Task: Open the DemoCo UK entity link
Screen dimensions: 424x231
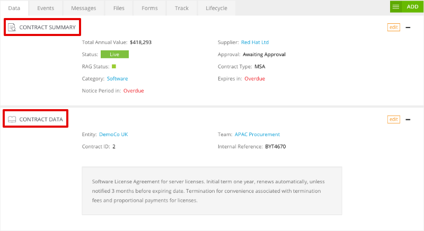Action: pyautogui.click(x=113, y=135)
